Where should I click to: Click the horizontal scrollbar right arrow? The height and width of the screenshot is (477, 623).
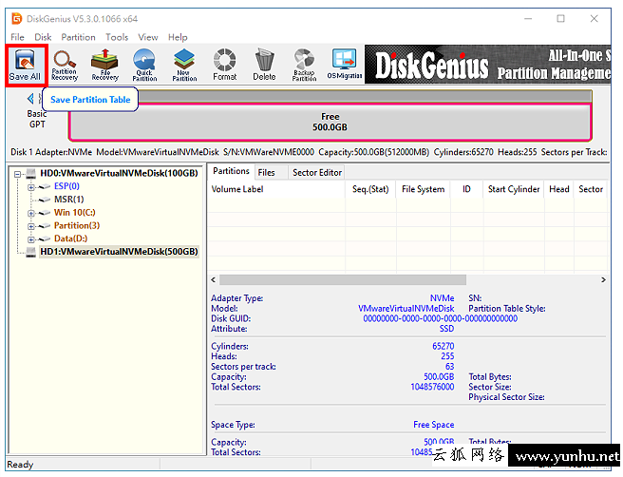[x=603, y=280]
